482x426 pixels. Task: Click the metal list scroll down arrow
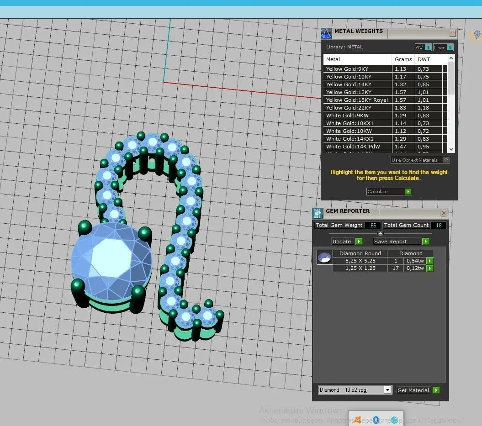451,149
